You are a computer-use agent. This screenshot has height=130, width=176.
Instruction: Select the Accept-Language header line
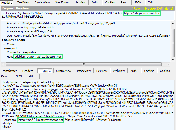tap(29, 31)
